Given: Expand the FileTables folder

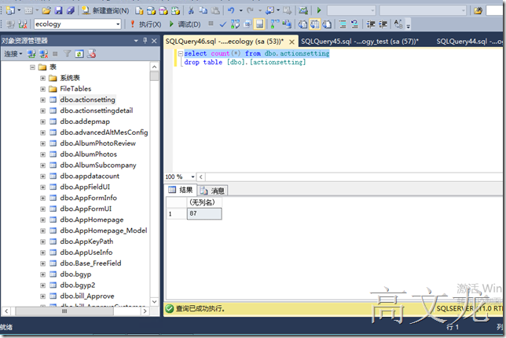Looking at the screenshot, I should [42, 89].
